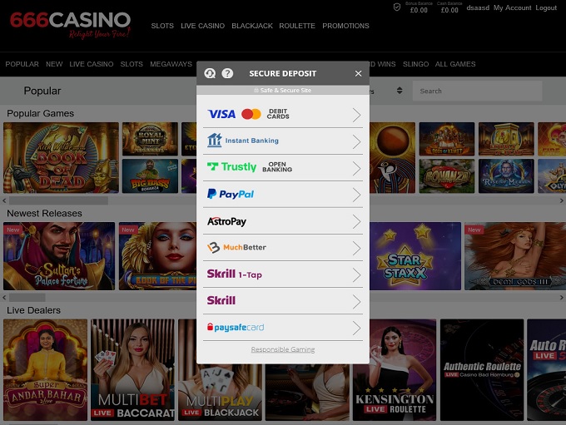Screen dimensions: 566x425
Task: Expand the Skrill 1-Tap row arrow
Action: pos(356,274)
